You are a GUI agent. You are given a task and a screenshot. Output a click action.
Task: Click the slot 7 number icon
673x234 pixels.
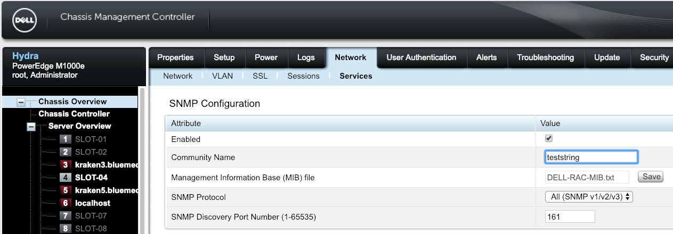(66, 216)
